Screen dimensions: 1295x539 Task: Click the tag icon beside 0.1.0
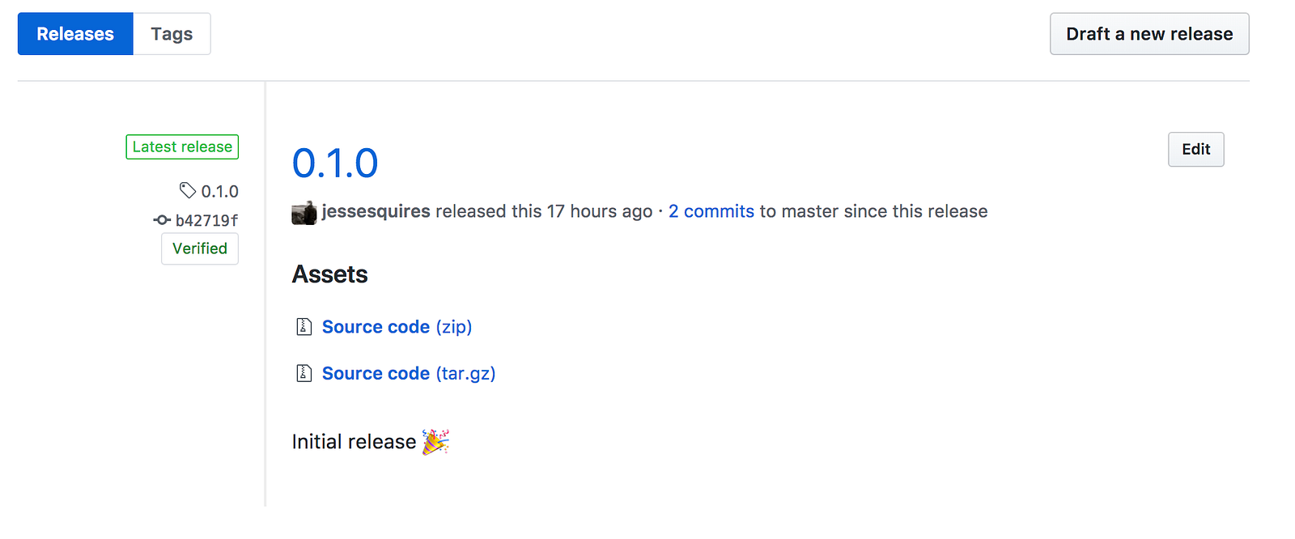point(188,190)
